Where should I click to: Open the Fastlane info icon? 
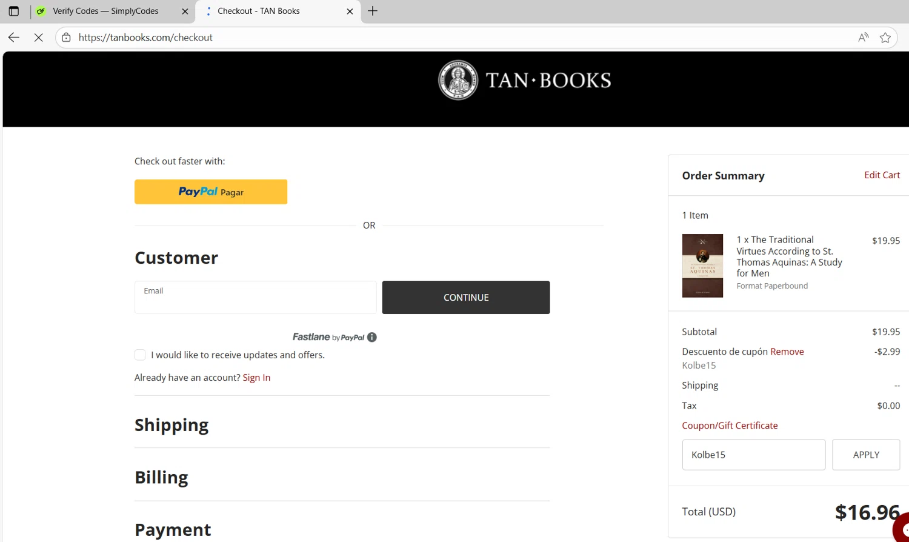372,337
